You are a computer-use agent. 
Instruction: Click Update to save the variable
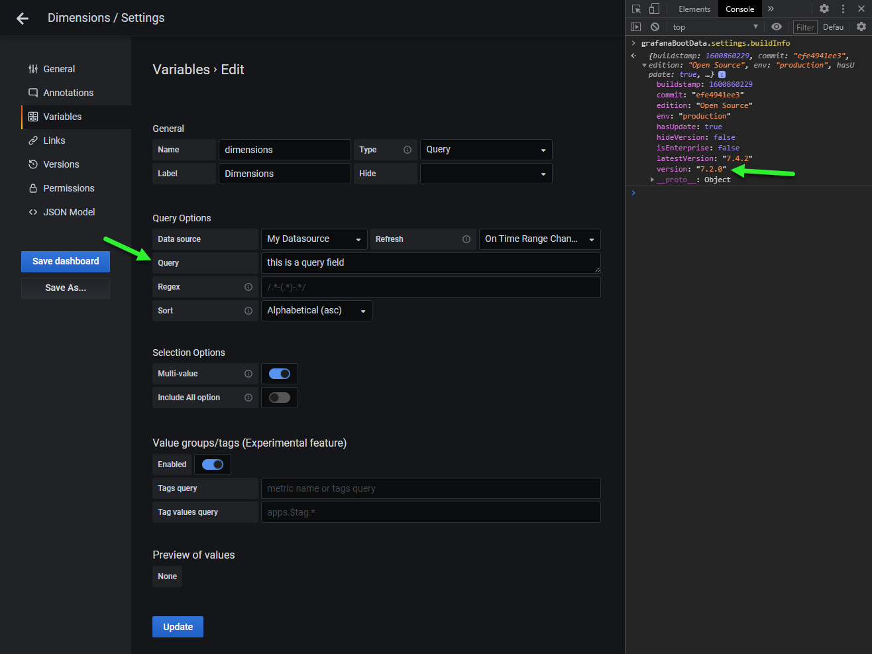coord(178,626)
